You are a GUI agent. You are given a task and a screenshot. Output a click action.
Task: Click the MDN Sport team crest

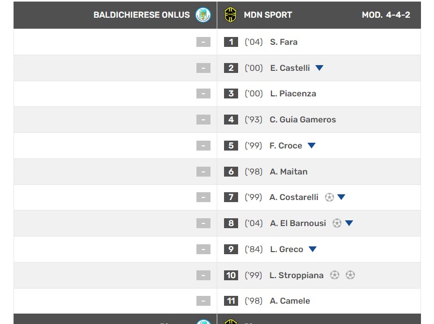click(x=230, y=15)
